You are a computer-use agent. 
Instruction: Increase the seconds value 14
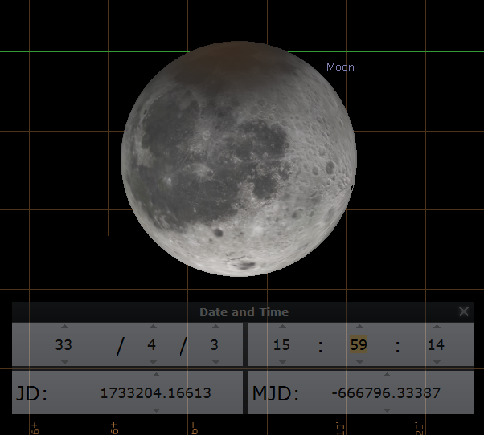click(x=437, y=326)
